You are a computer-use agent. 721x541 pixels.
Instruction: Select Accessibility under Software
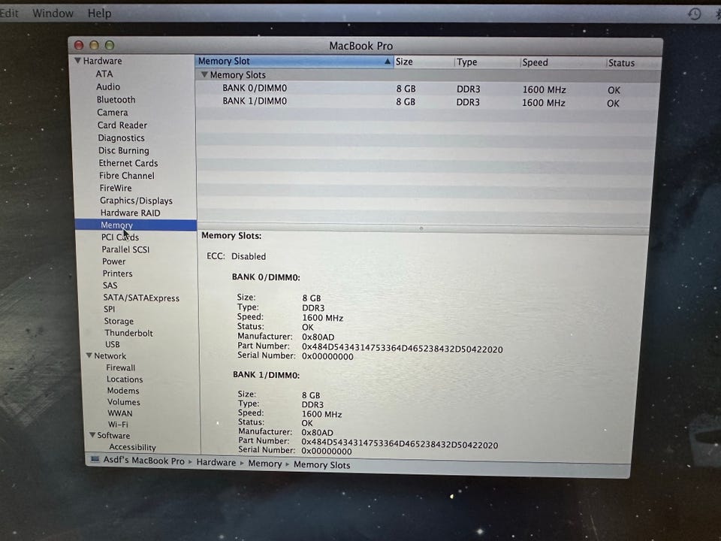pyautogui.click(x=132, y=446)
